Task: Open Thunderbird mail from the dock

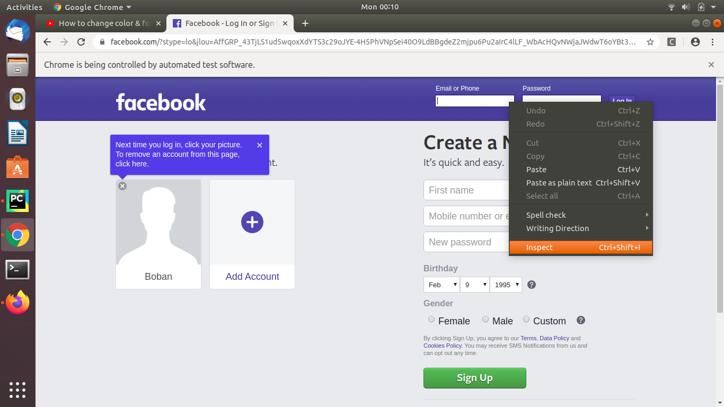Action: click(x=17, y=31)
